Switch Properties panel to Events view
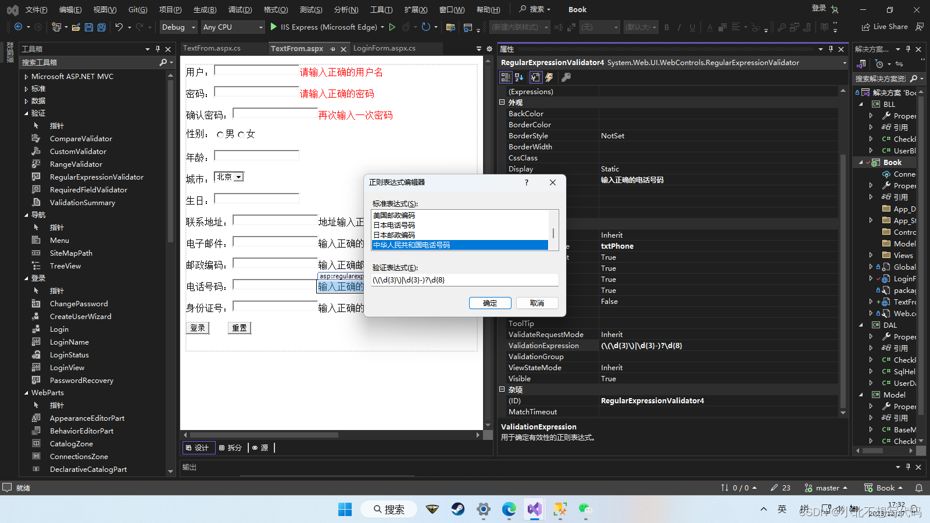The height and width of the screenshot is (523, 930). pyautogui.click(x=549, y=77)
